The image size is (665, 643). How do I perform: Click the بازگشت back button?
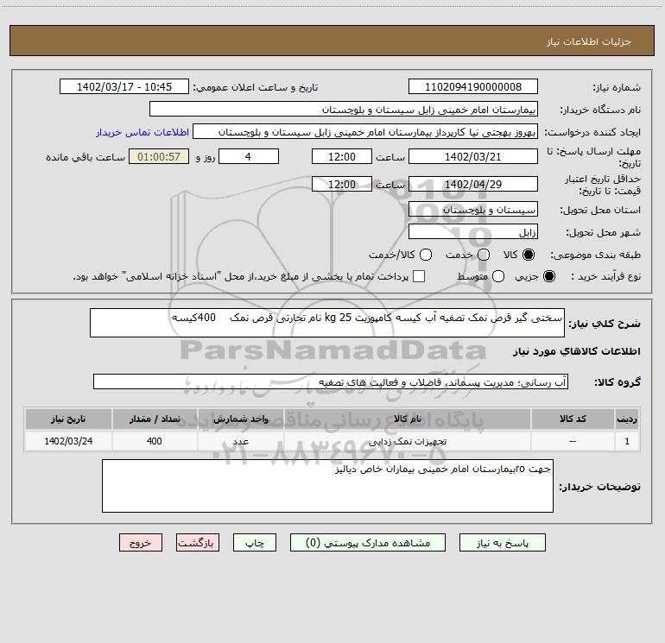[x=198, y=543]
